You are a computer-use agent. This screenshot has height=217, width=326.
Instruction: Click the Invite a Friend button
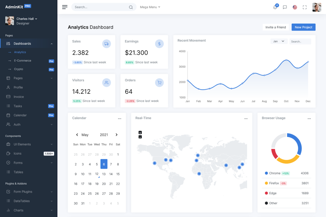(x=275, y=27)
